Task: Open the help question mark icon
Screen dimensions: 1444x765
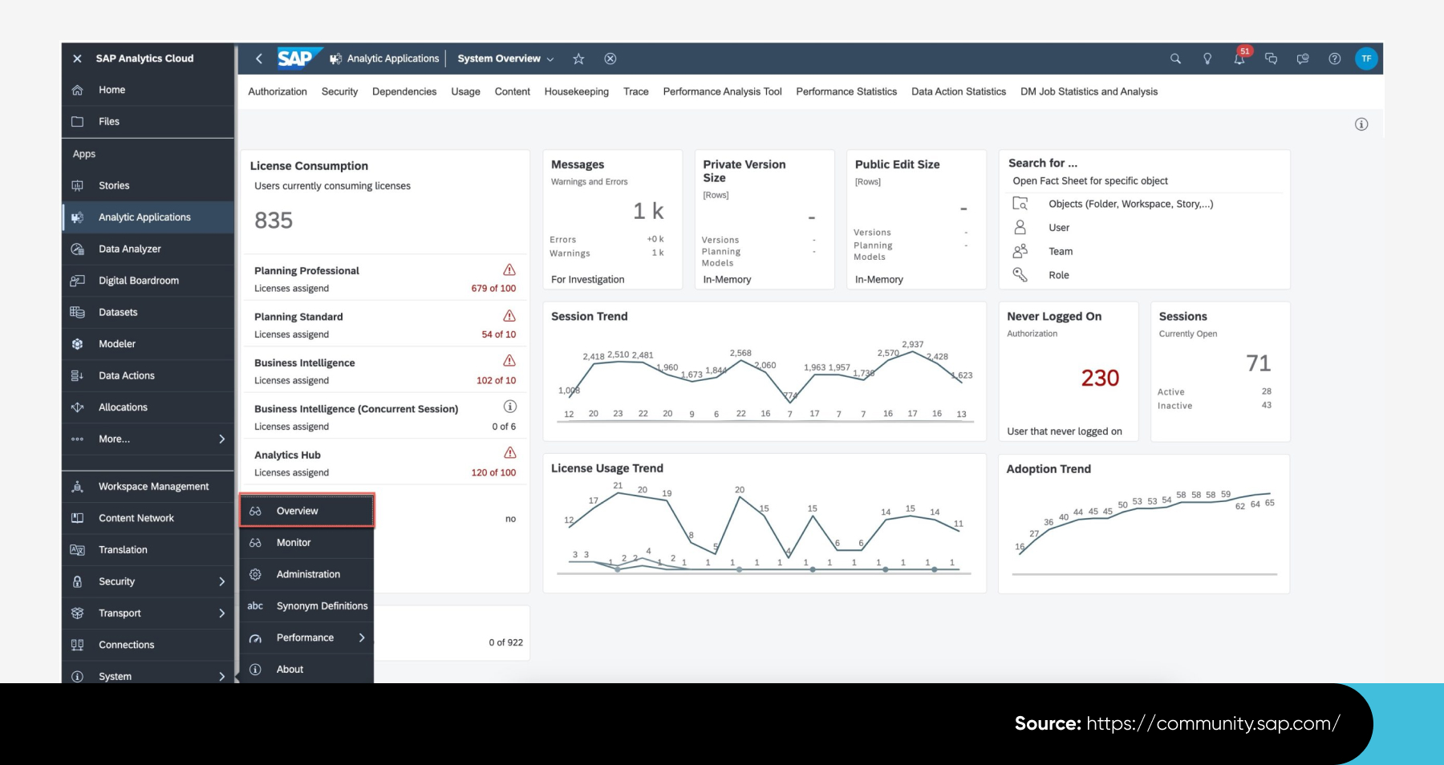Action: (x=1334, y=59)
